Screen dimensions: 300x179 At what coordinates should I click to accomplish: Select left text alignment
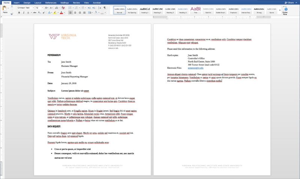(70, 13)
